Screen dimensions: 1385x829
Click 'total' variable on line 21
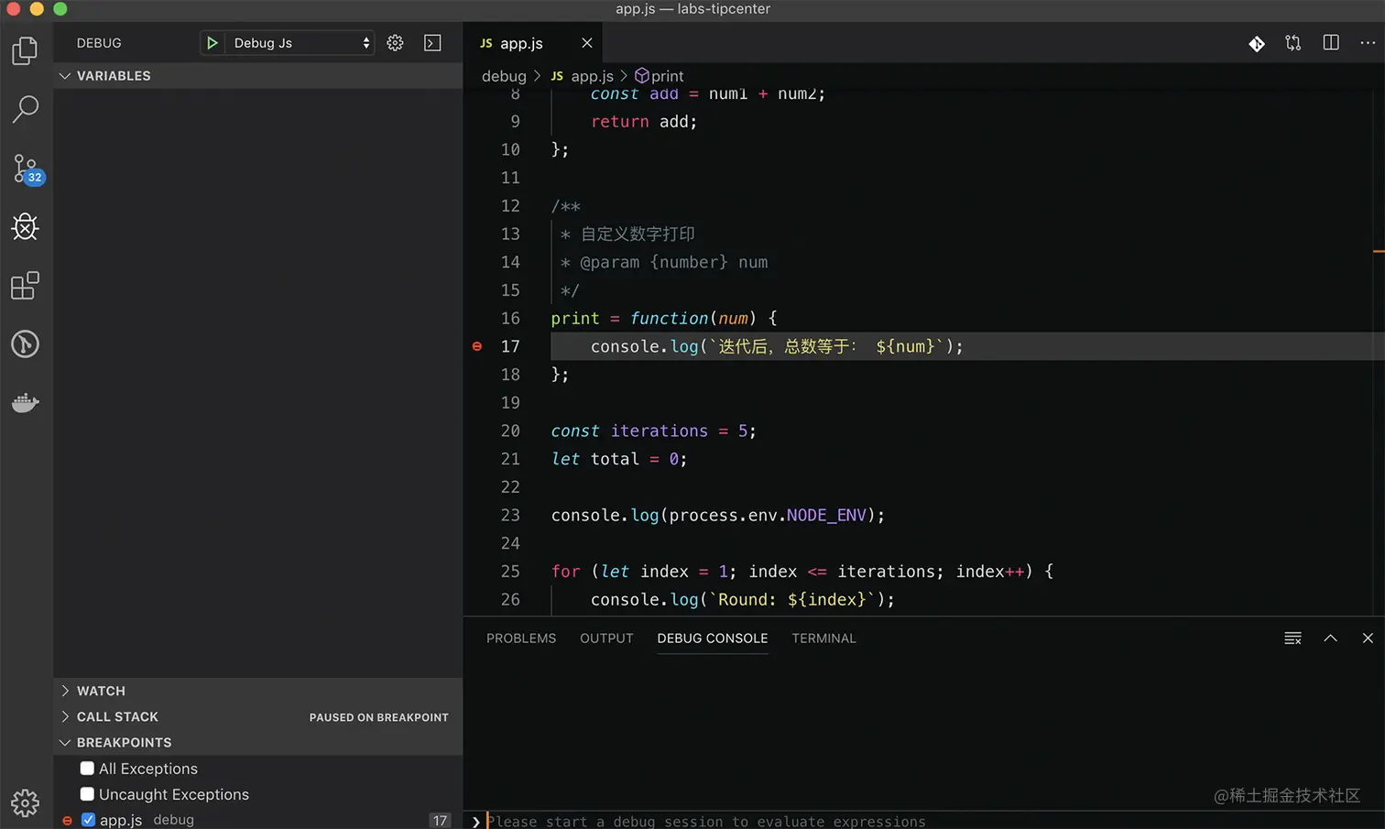point(615,459)
